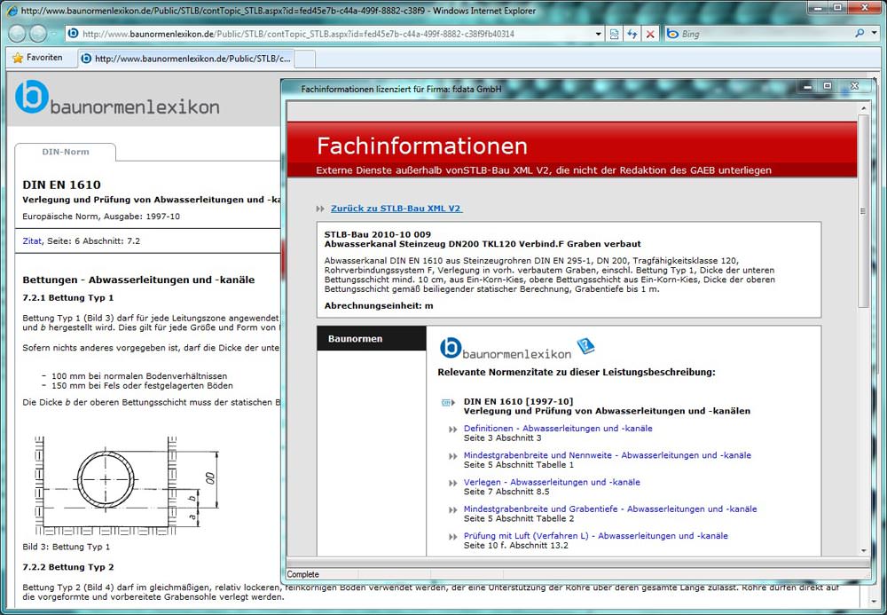The width and height of the screenshot is (887, 615).
Task: Click the heading 7.2.1 Bettung Typ 1
Action: (68, 297)
